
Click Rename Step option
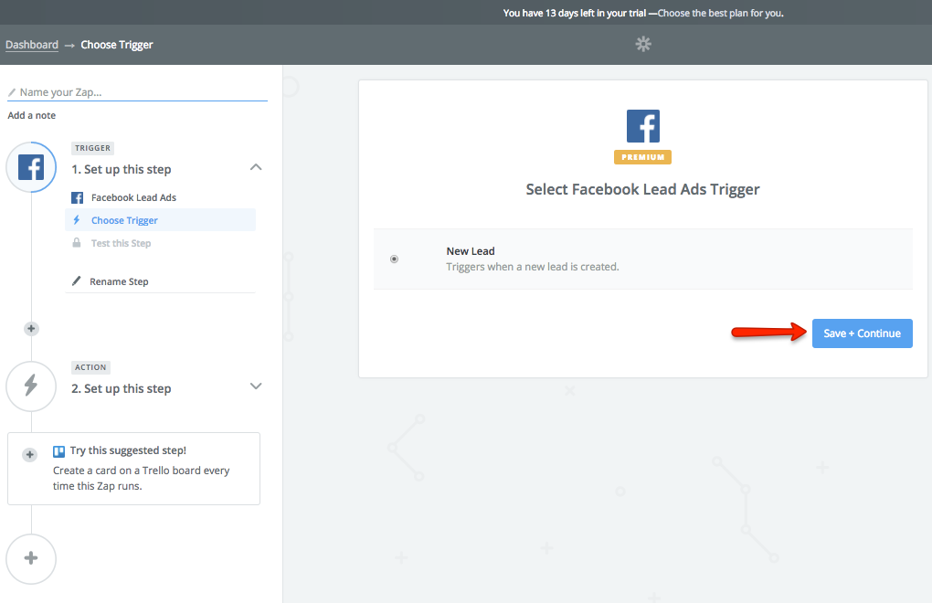coord(161,281)
